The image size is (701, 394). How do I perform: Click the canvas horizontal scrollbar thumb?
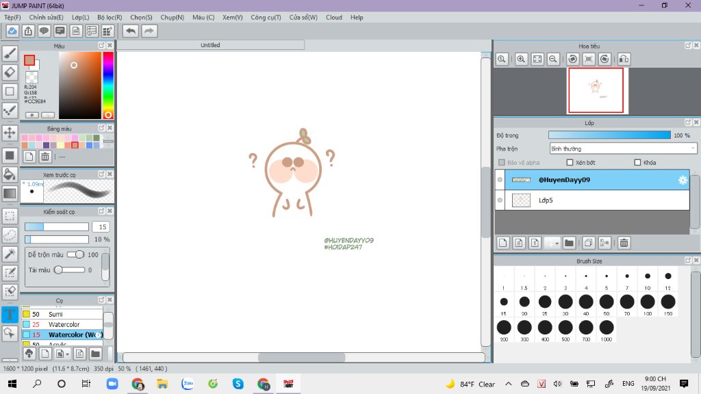[302, 357]
